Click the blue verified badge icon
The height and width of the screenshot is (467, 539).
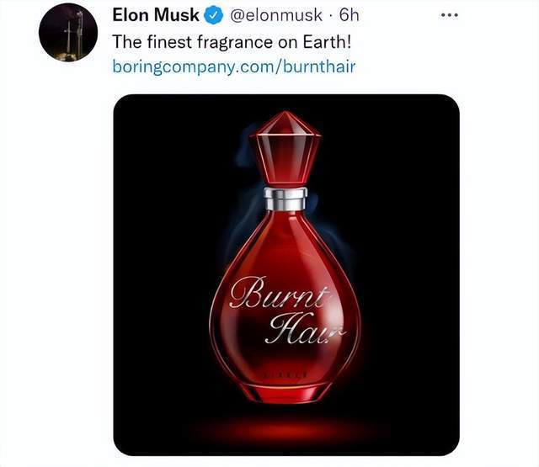(215, 16)
